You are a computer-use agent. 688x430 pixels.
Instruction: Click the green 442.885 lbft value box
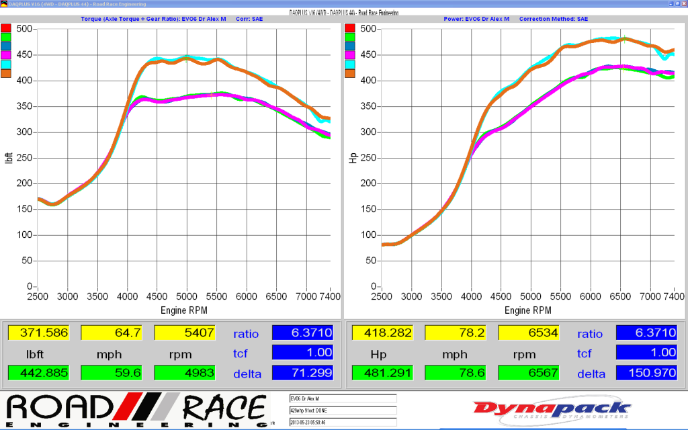38,373
